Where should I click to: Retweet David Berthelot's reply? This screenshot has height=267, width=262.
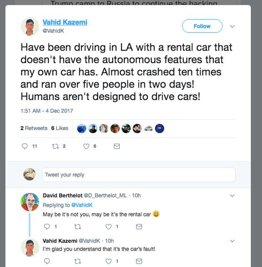point(77,227)
